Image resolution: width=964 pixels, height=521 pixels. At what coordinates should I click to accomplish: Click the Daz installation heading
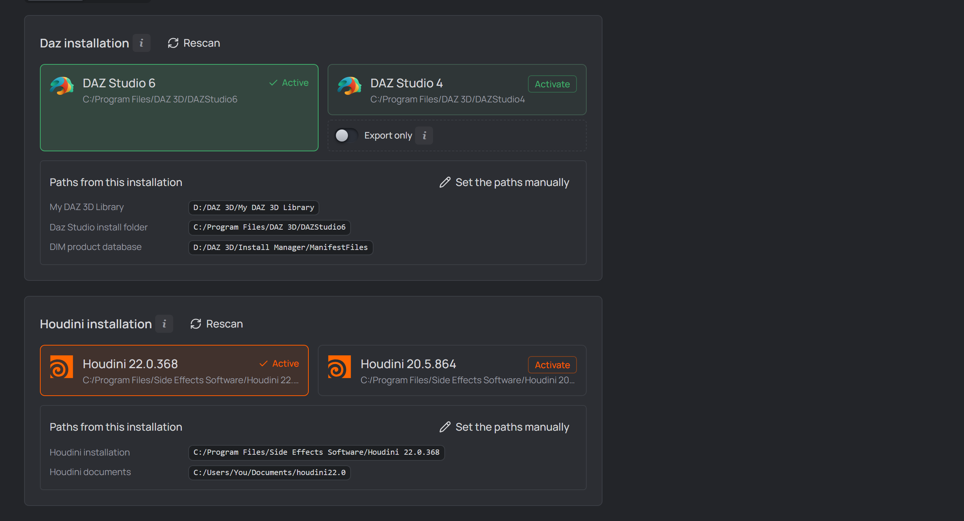(x=84, y=43)
